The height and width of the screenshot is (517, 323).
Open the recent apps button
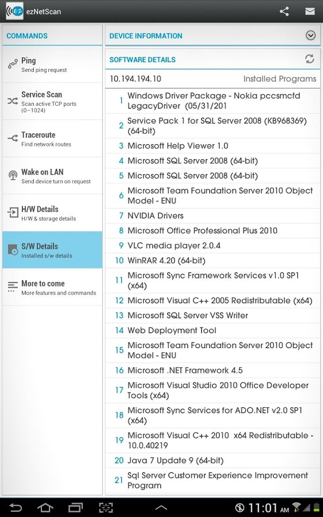[x=75, y=507]
